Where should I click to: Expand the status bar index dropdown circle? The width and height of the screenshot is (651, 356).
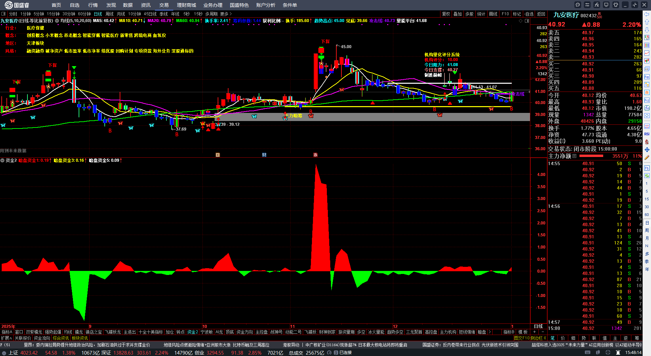click(x=4, y=353)
